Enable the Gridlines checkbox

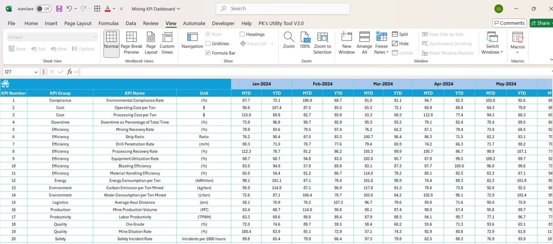click(208, 44)
